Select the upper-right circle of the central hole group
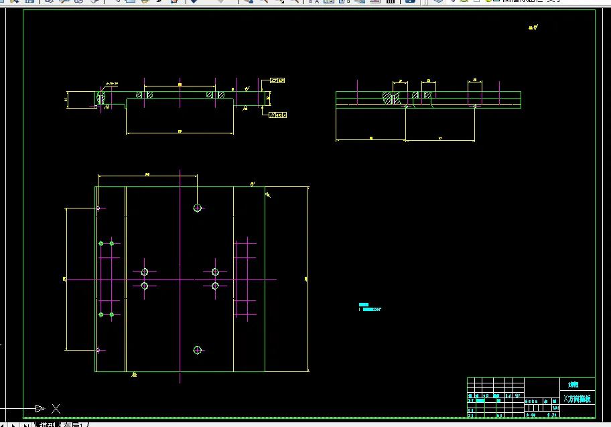611x427 pixels. point(215,271)
